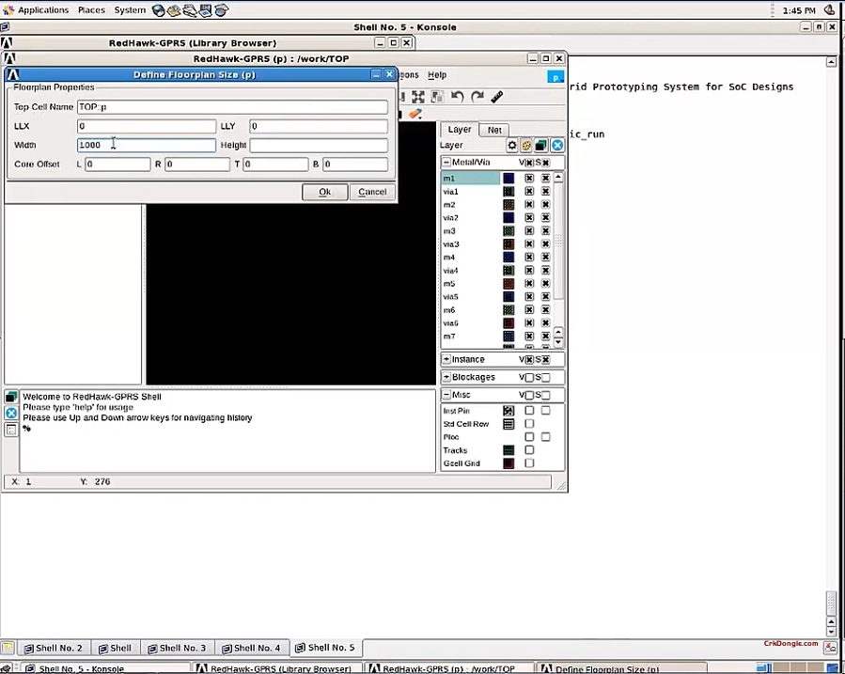
Task: Select the Eraser tool icon
Action: click(x=415, y=113)
